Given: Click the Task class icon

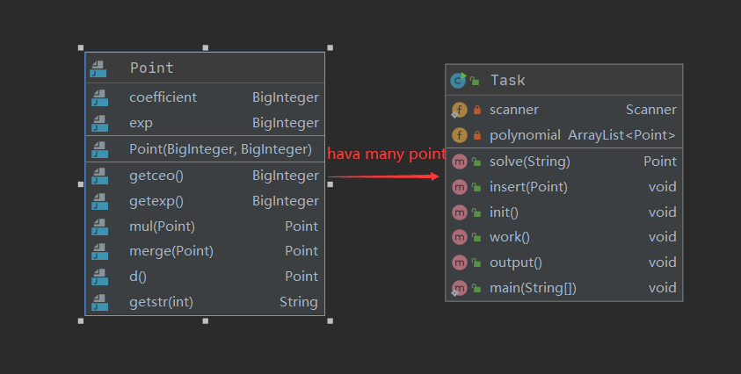Looking at the screenshot, I should [458, 80].
